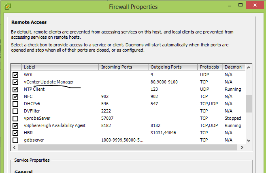The width and height of the screenshot is (266, 173).
Task: Click the Protocols column header
Action: click(209, 67)
